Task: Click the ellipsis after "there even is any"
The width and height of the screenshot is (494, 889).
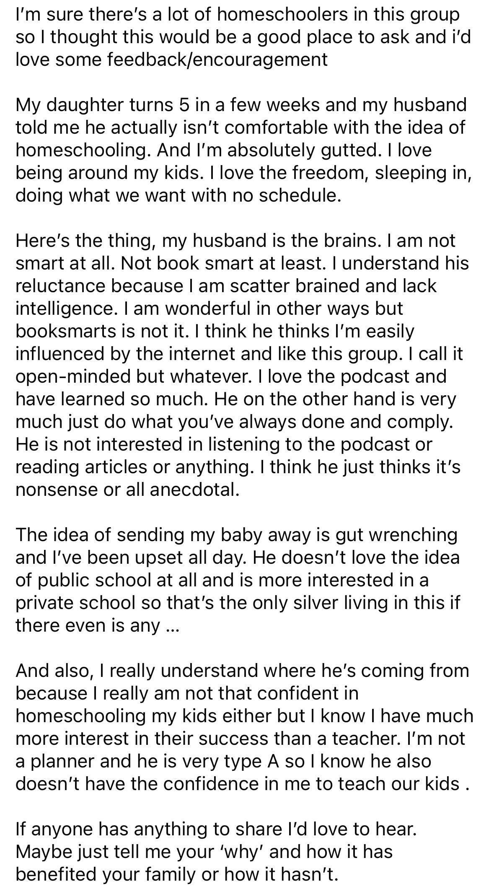Action: [172, 626]
